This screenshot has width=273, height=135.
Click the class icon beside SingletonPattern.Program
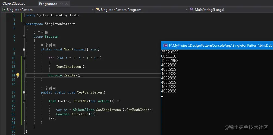click(98, 10)
